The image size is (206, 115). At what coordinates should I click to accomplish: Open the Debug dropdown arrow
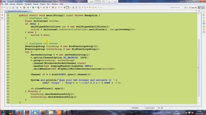(x=31, y=8)
